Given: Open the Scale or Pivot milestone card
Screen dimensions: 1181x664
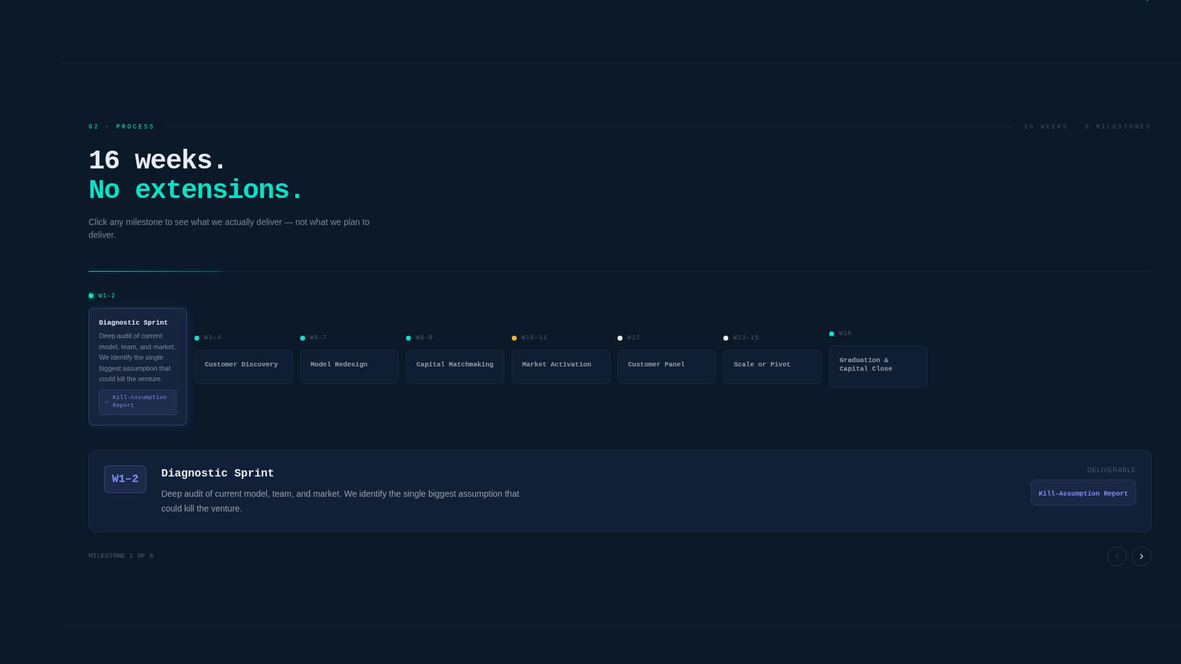Looking at the screenshot, I should click(773, 366).
